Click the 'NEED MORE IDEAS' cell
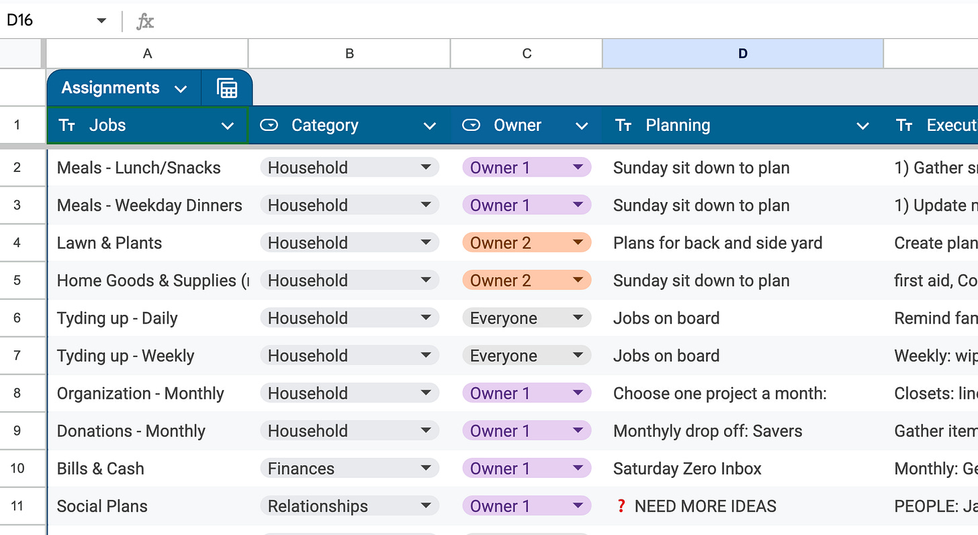The image size is (978, 535). [743, 506]
